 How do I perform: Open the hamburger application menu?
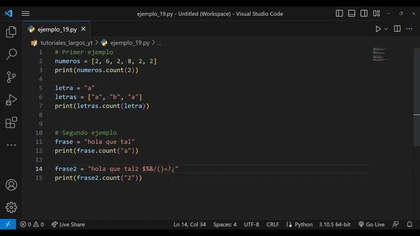[26, 13]
